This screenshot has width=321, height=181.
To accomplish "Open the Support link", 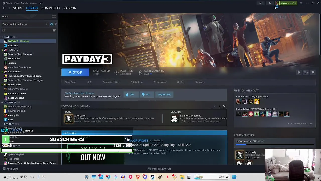I will coord(199,82).
